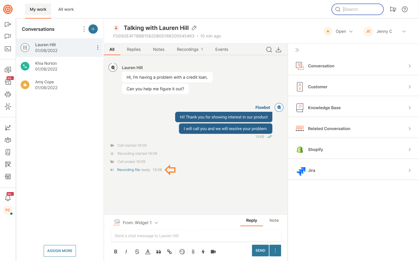Switch to the Recordings tab
Screen dimensions: 419x261
[x=190, y=49]
